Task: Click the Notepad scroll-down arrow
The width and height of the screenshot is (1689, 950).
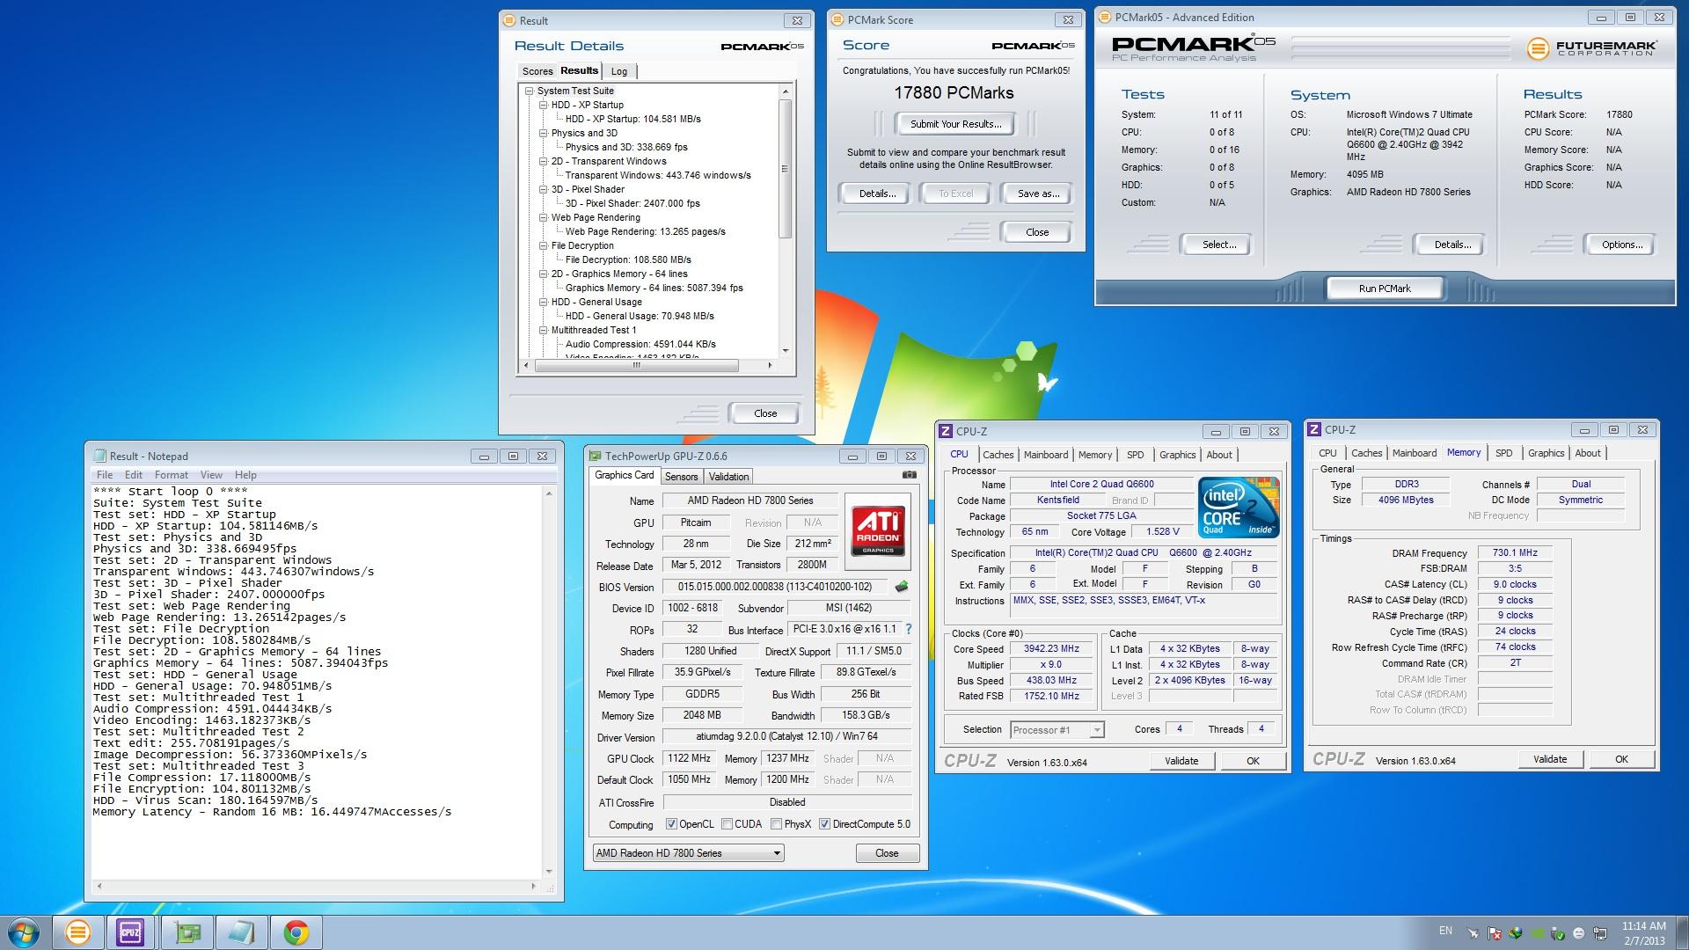Action: click(549, 871)
